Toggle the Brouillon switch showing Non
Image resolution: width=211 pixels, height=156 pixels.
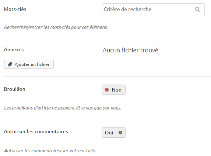point(113,90)
